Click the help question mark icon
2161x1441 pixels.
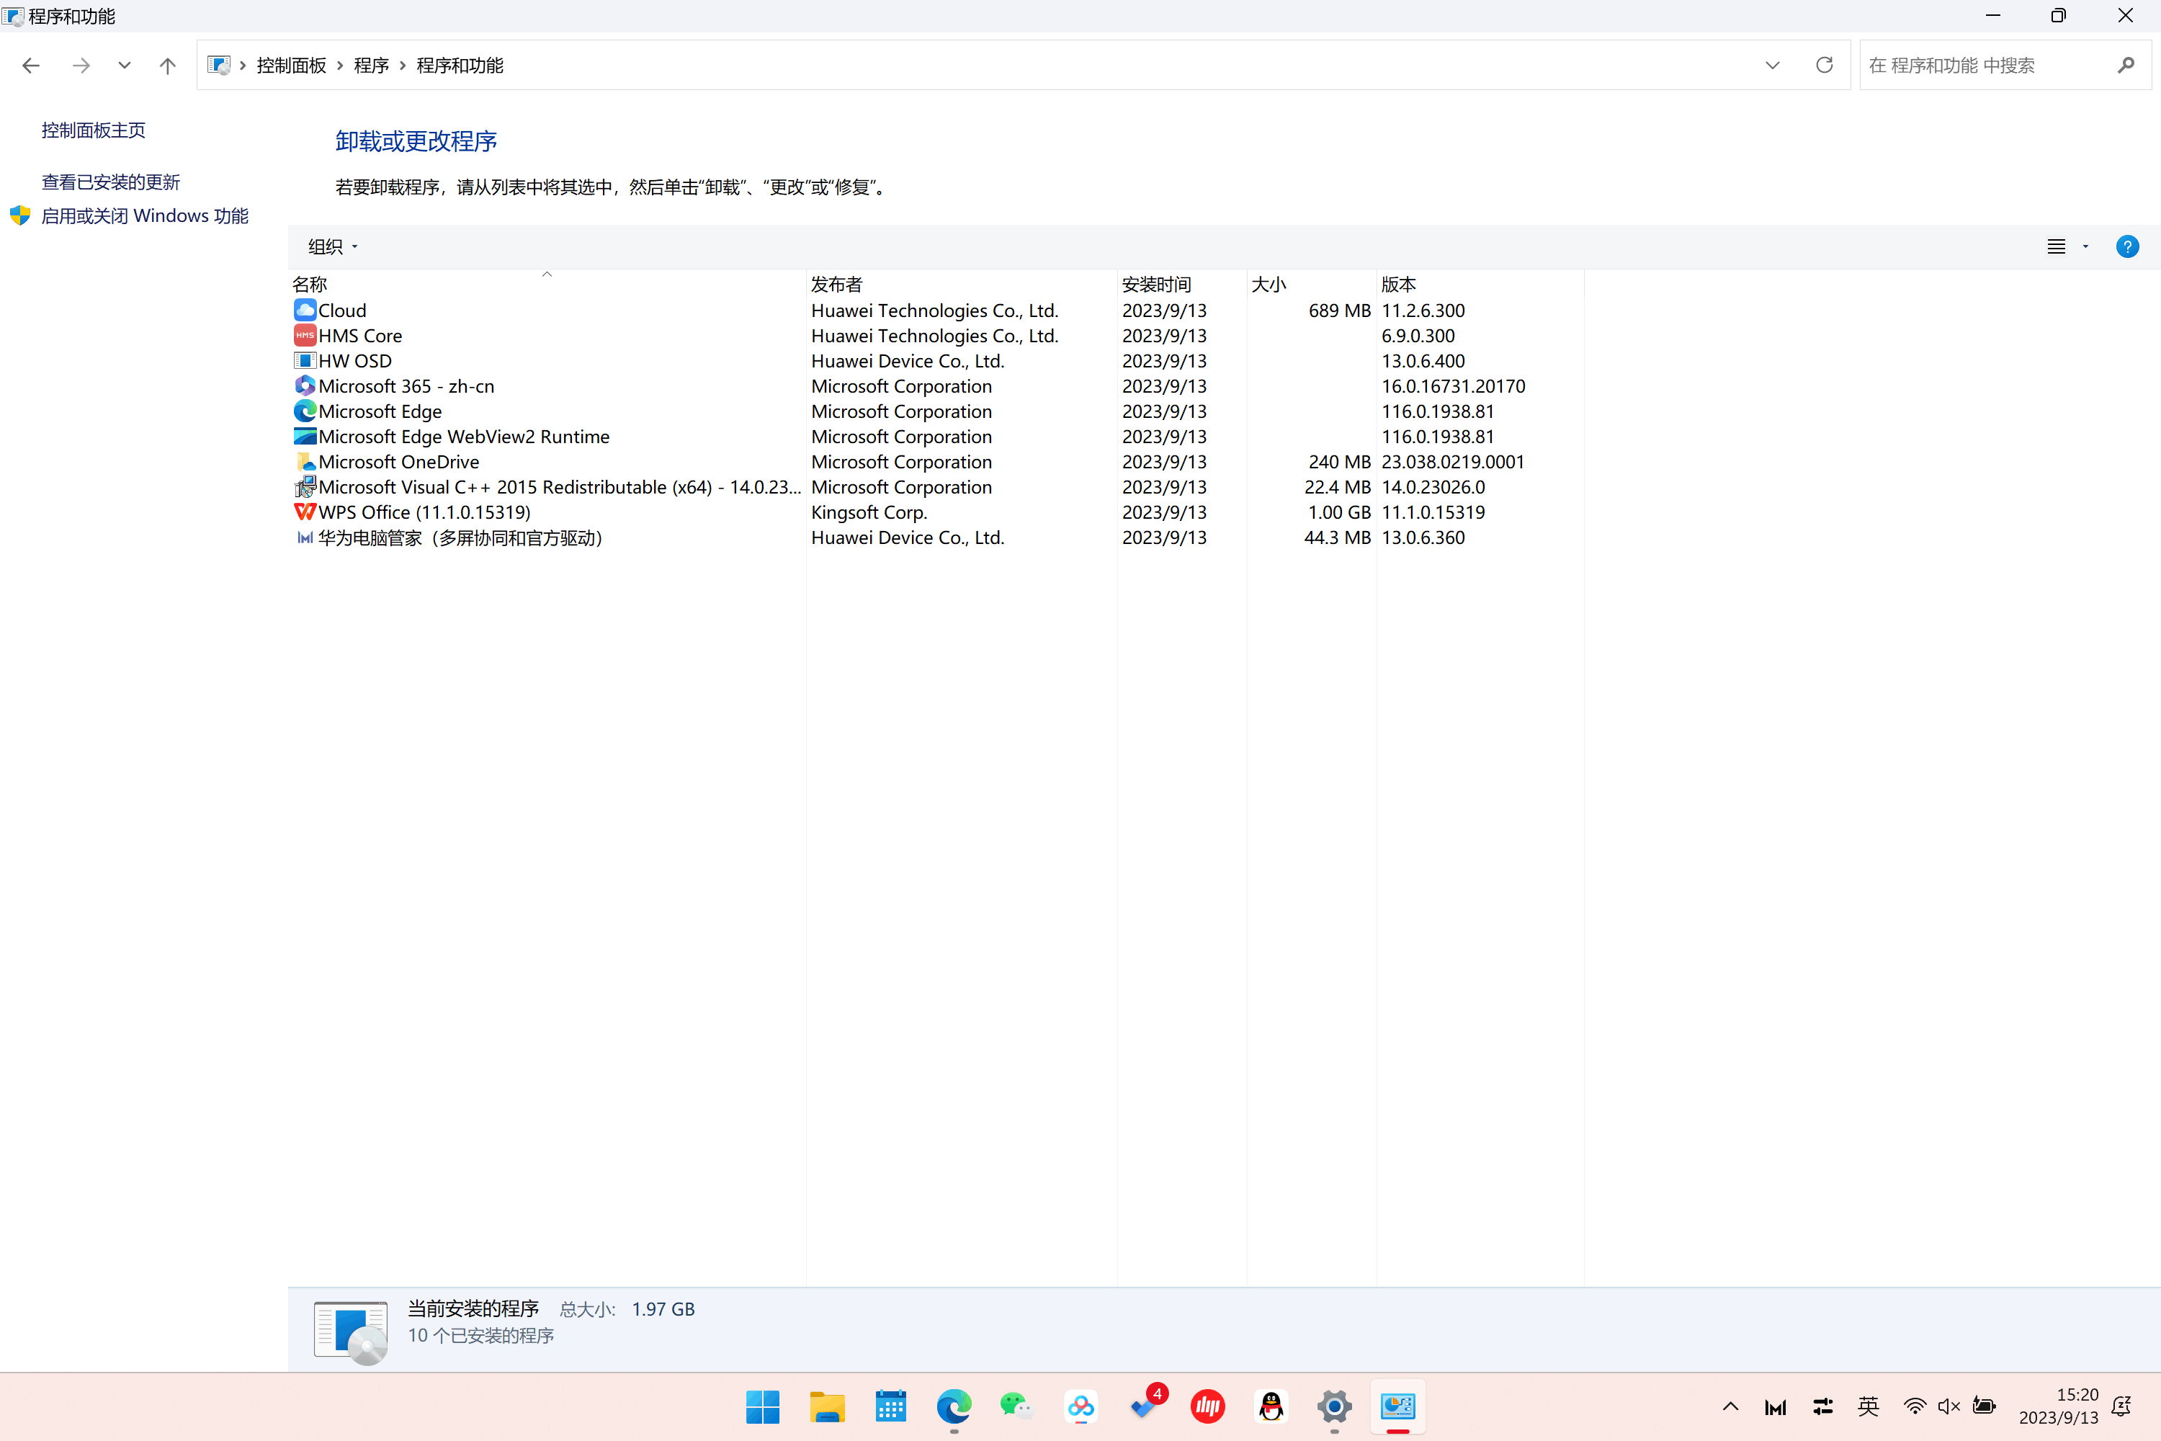(x=2126, y=246)
